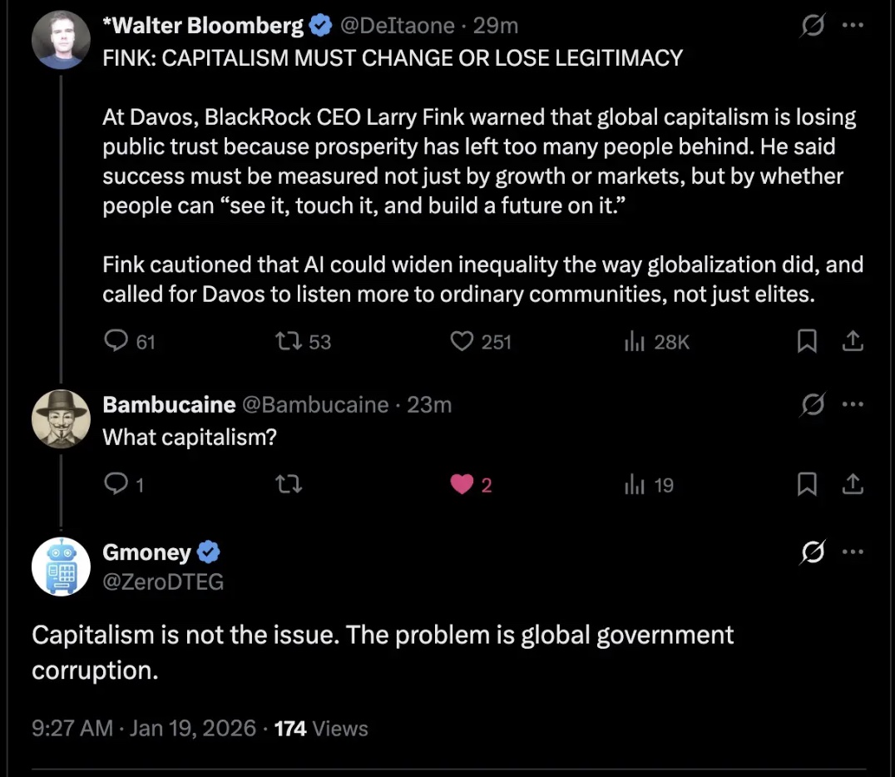Repost Bambucaine's "What capitalism?" reply
Screen dimensions: 895x777
[x=288, y=484]
